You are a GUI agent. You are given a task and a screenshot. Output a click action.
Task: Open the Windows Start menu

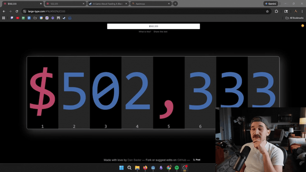121,168
